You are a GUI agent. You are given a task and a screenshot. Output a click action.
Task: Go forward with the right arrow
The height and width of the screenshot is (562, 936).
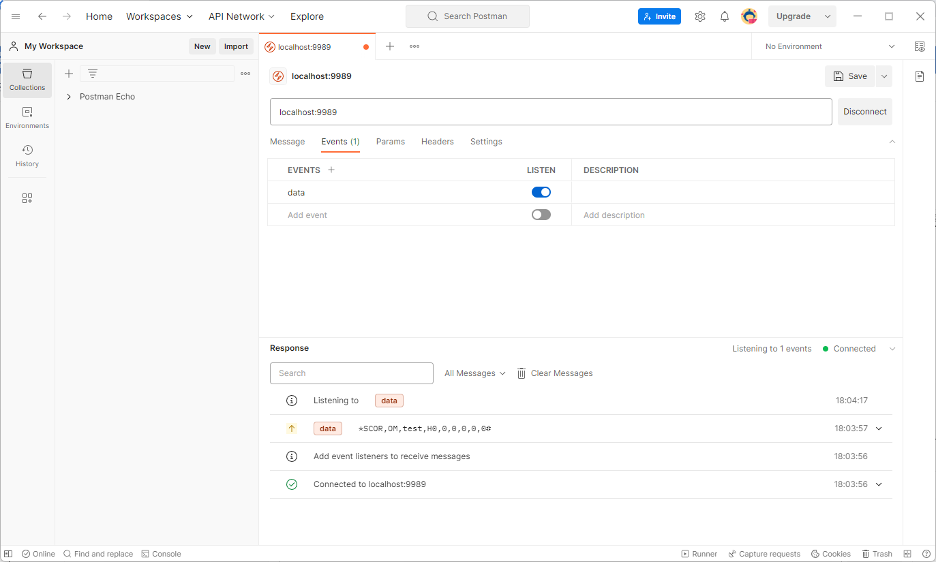67,16
